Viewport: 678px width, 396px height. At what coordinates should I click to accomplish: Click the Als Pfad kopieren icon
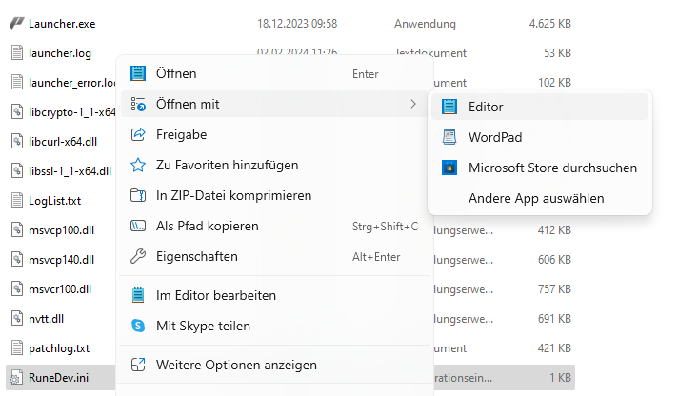click(x=138, y=227)
